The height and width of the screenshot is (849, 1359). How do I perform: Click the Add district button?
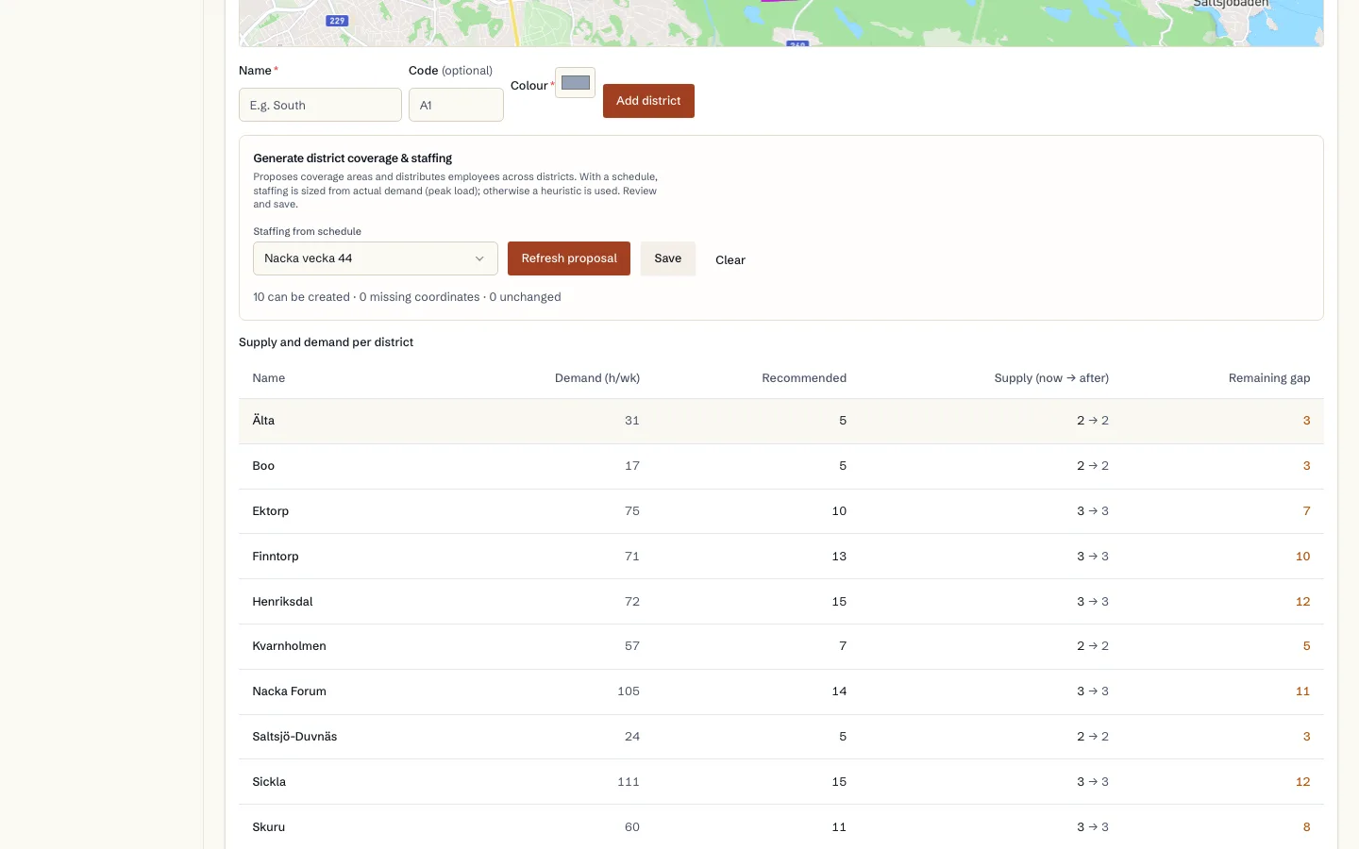click(x=648, y=101)
